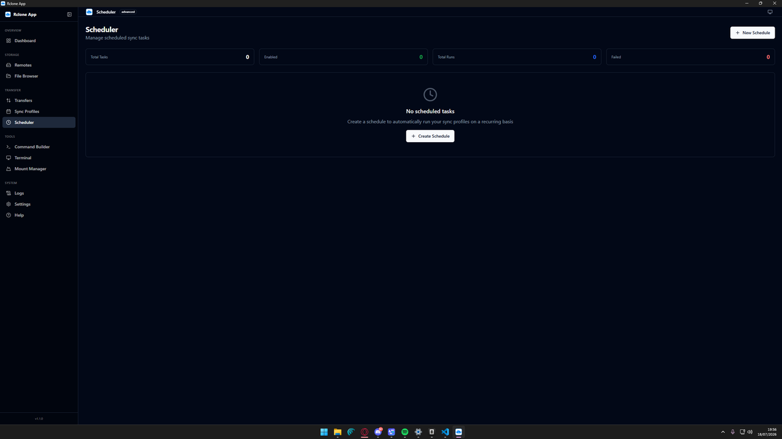
Task: Click the Enabled stat card
Action: [x=343, y=57]
